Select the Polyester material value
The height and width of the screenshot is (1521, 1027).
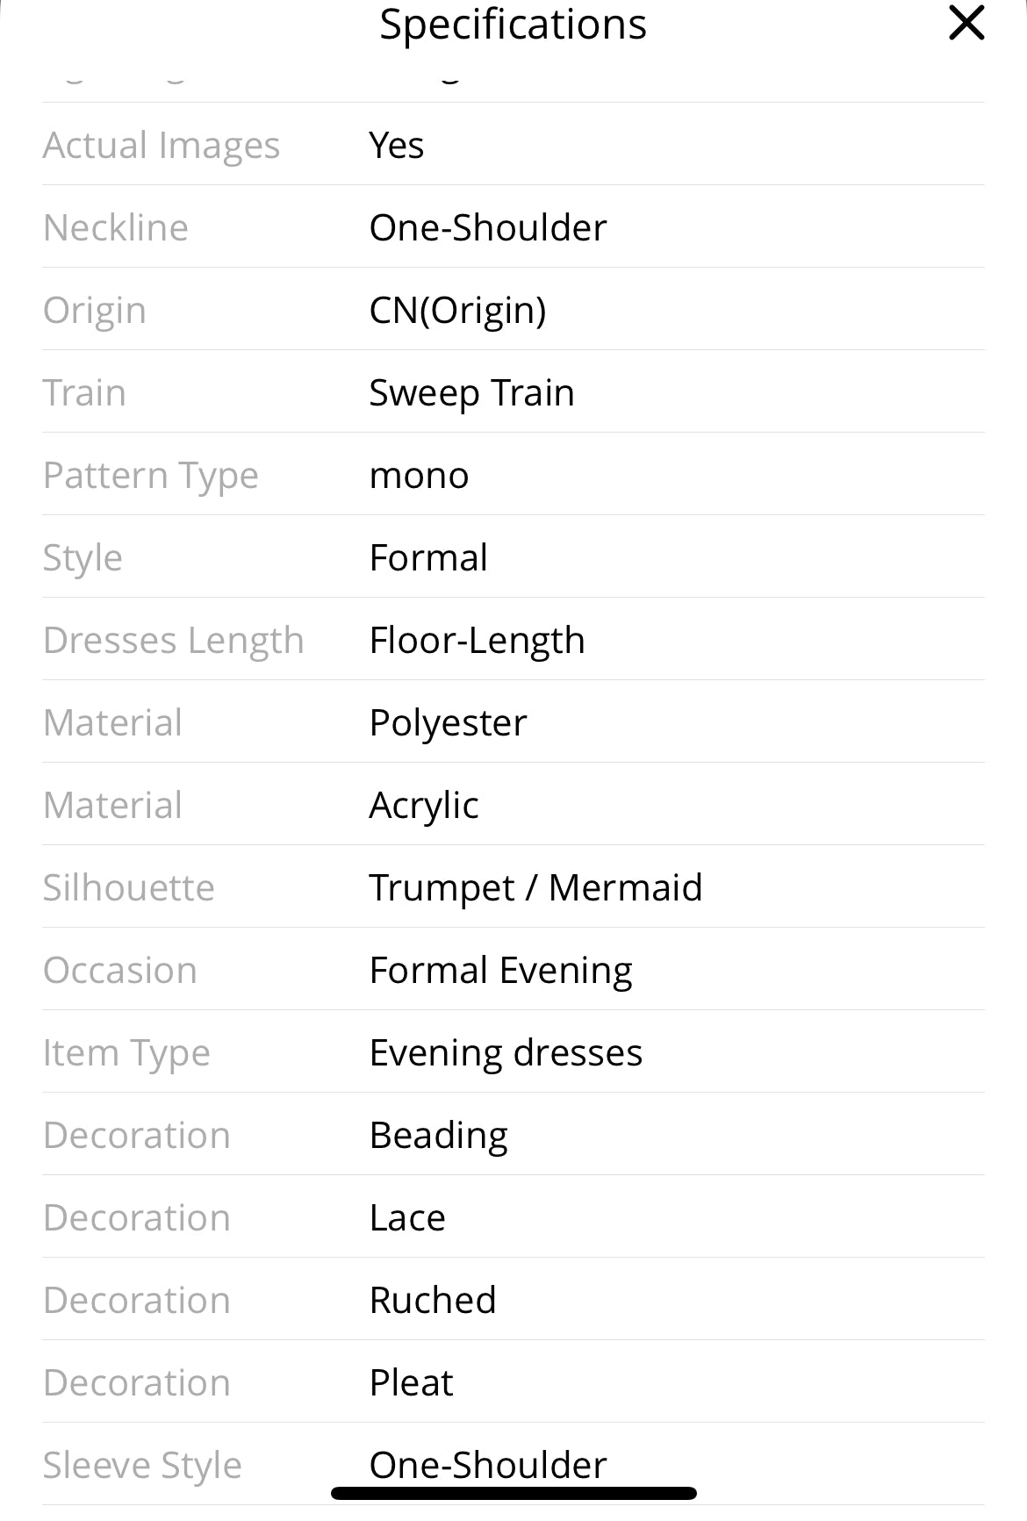(448, 723)
